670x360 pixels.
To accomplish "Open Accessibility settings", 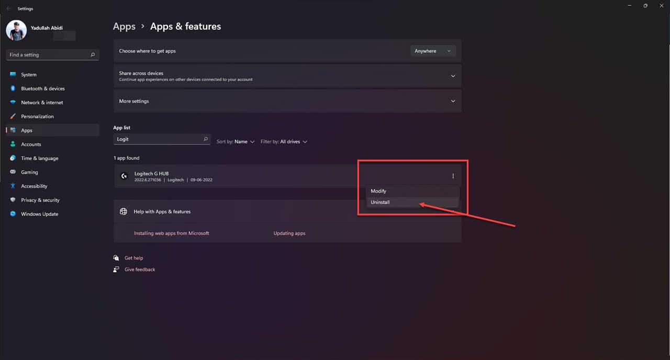I will (52, 186).
